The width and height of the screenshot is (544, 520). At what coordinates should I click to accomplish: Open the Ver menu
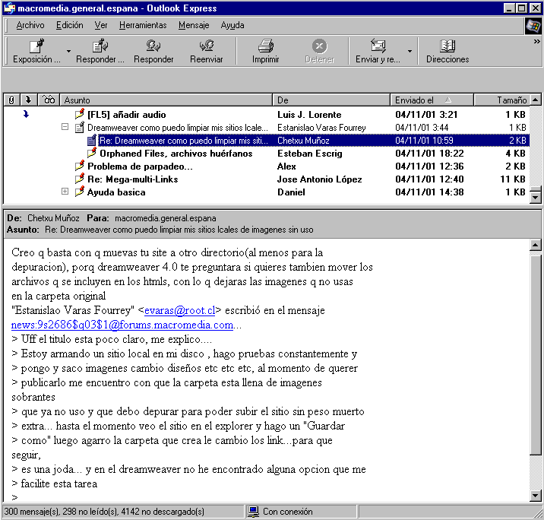point(101,25)
